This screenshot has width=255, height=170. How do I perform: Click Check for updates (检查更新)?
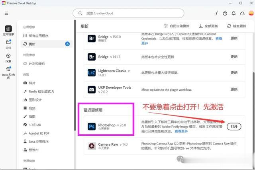pos(237,26)
